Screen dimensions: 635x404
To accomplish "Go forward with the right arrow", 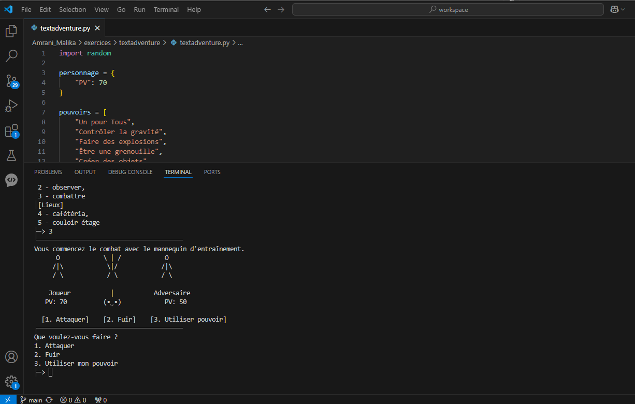I will tap(281, 9).
